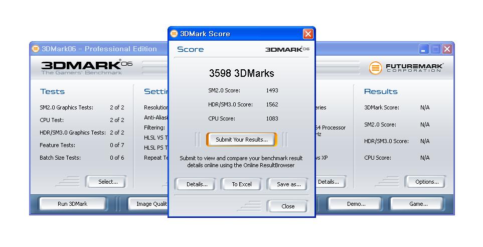Click the Tests panel heading
Screen dimensions: 483x247
click(x=52, y=91)
